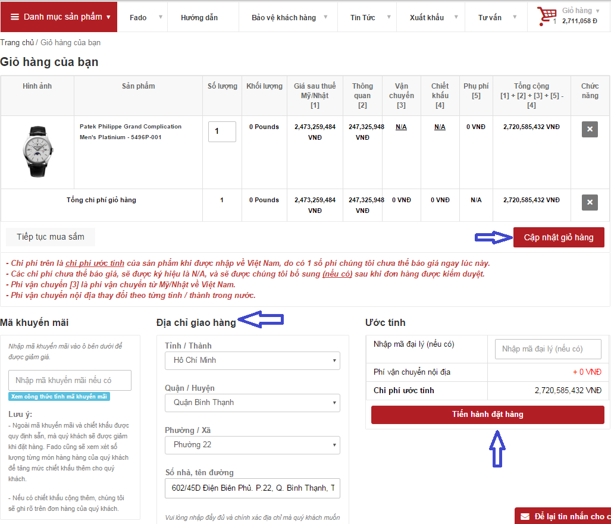611x524 pixels.
Task: Open the Patek Philippe Grand Complication product link
Action: click(x=130, y=131)
